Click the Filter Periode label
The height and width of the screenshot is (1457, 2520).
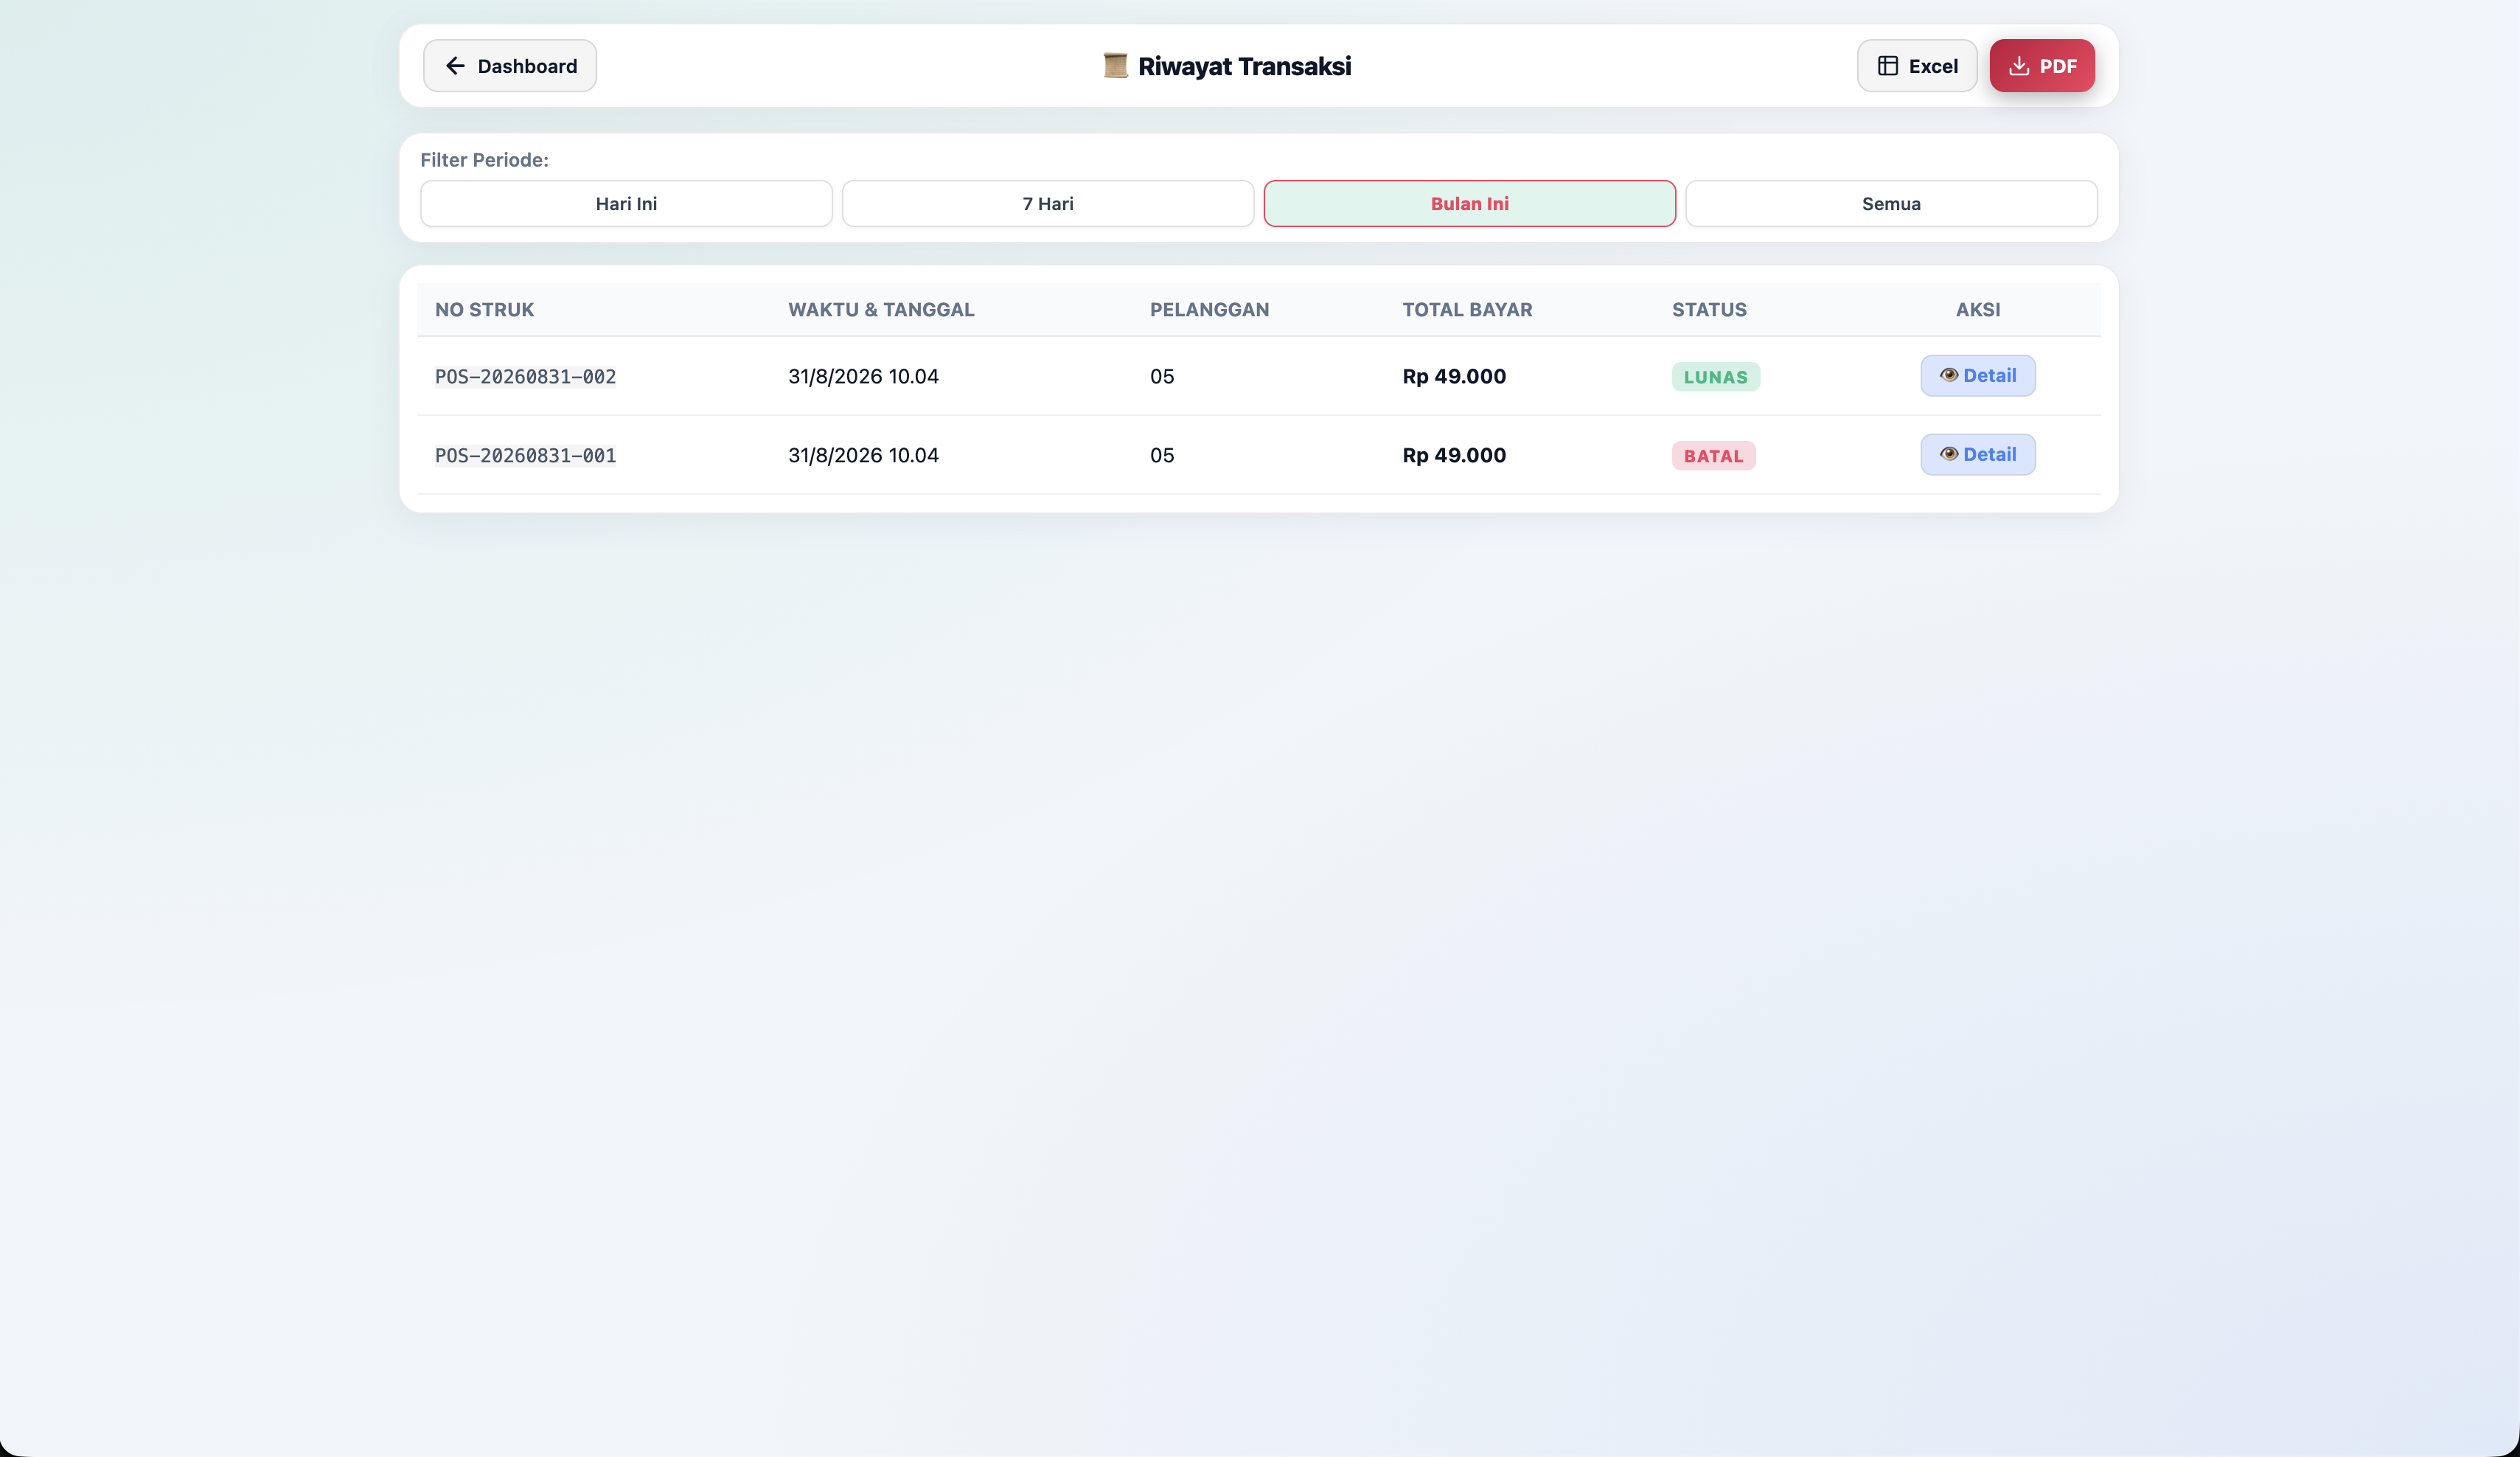click(484, 160)
